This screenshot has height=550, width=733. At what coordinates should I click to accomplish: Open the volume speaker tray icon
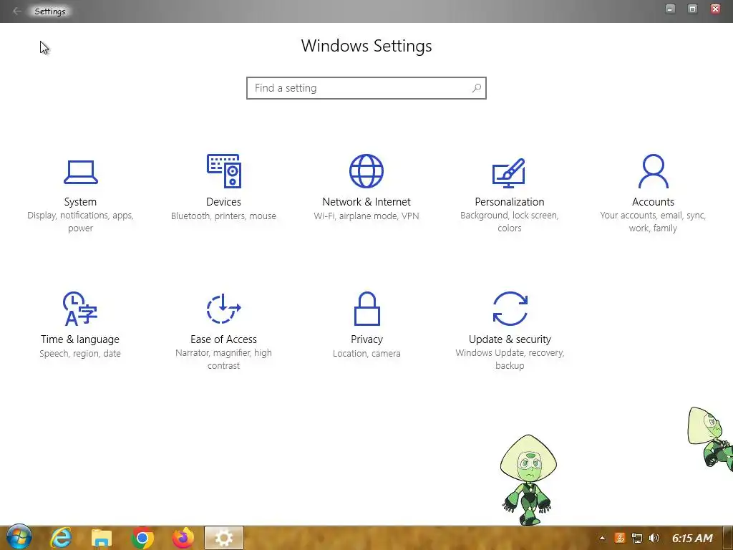654,539
